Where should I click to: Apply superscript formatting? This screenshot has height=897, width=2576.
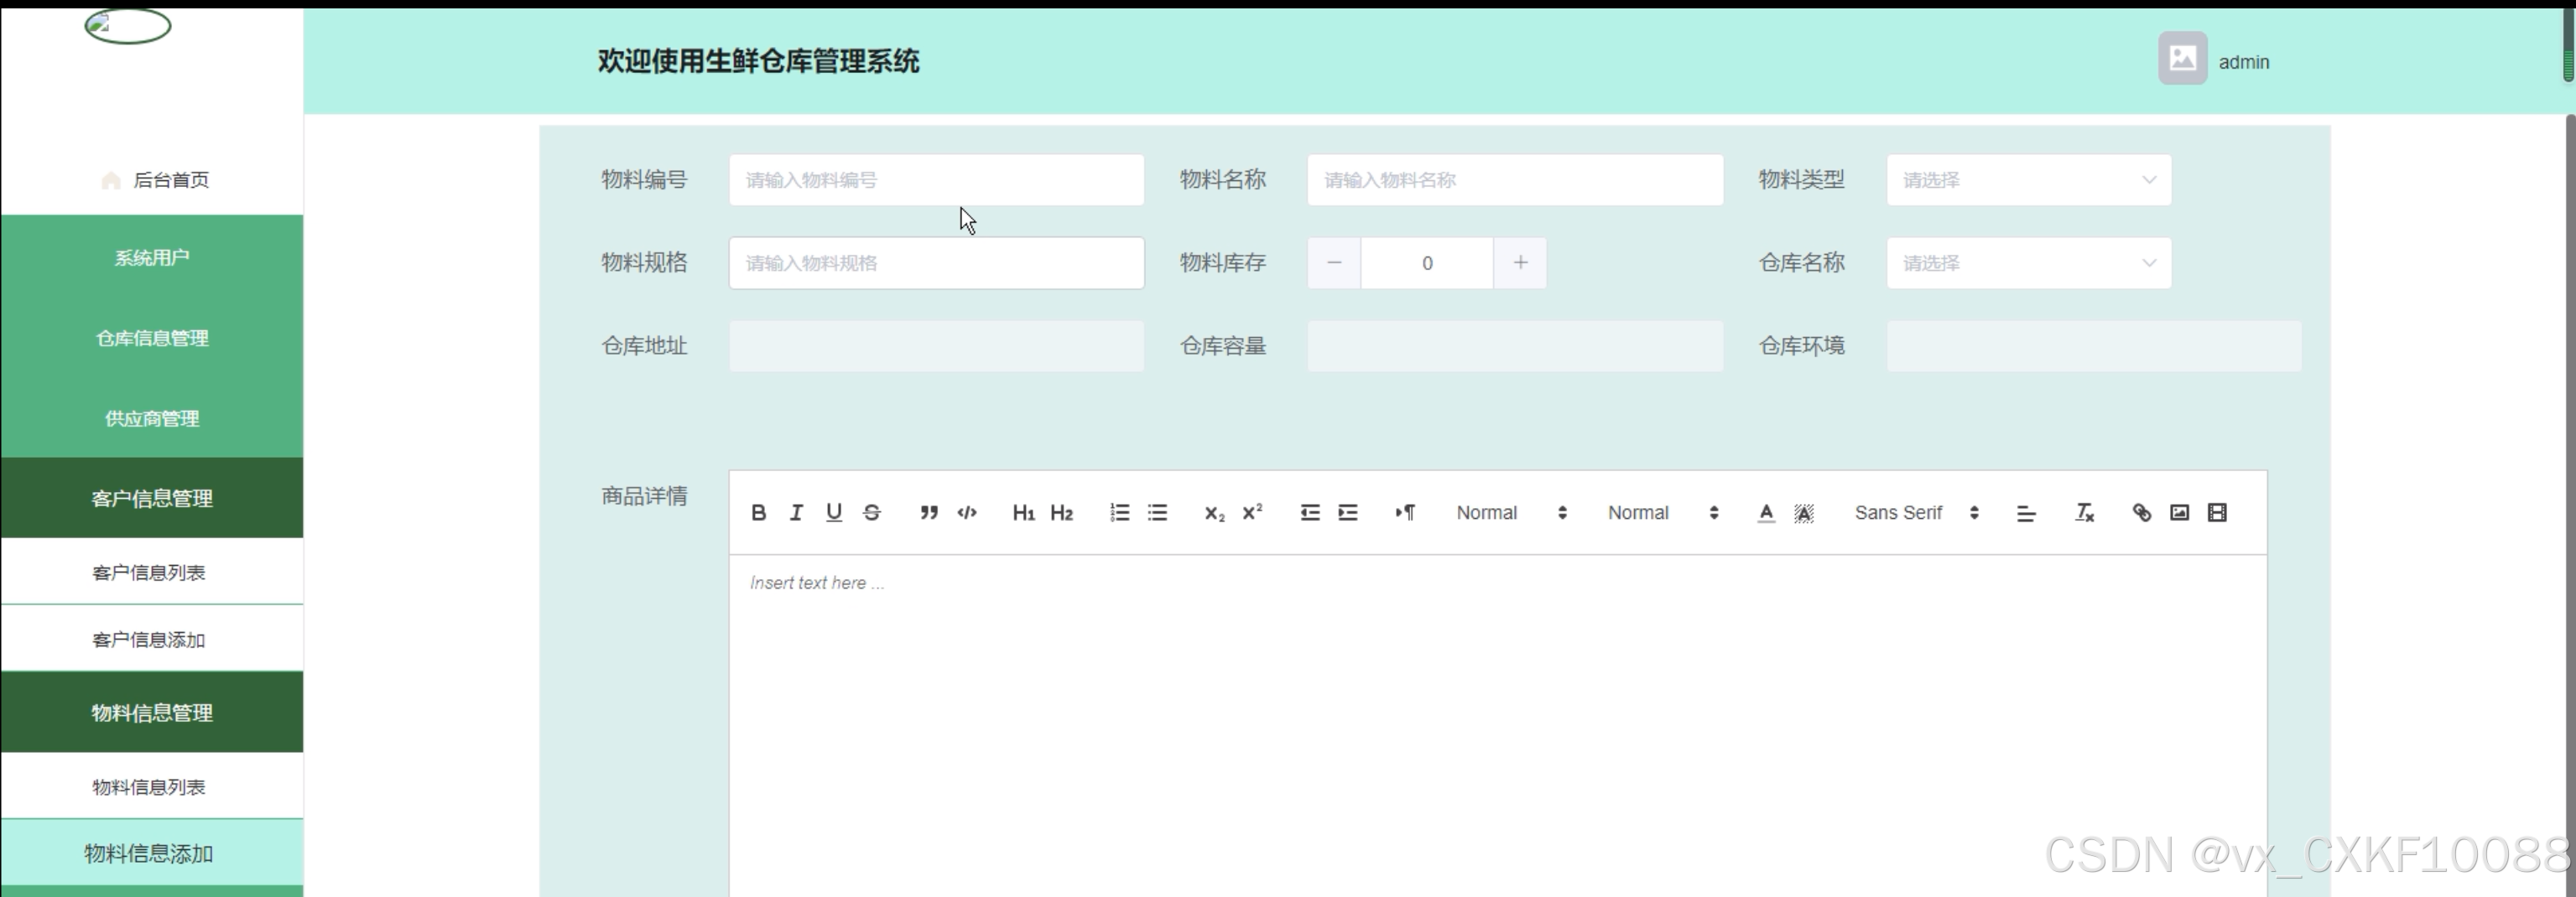click(x=1252, y=512)
